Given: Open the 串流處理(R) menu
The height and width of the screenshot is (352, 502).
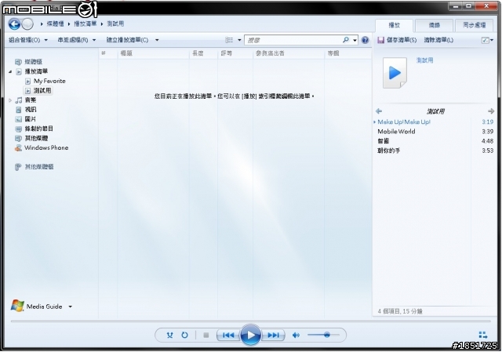Looking at the screenshot, I should point(77,40).
